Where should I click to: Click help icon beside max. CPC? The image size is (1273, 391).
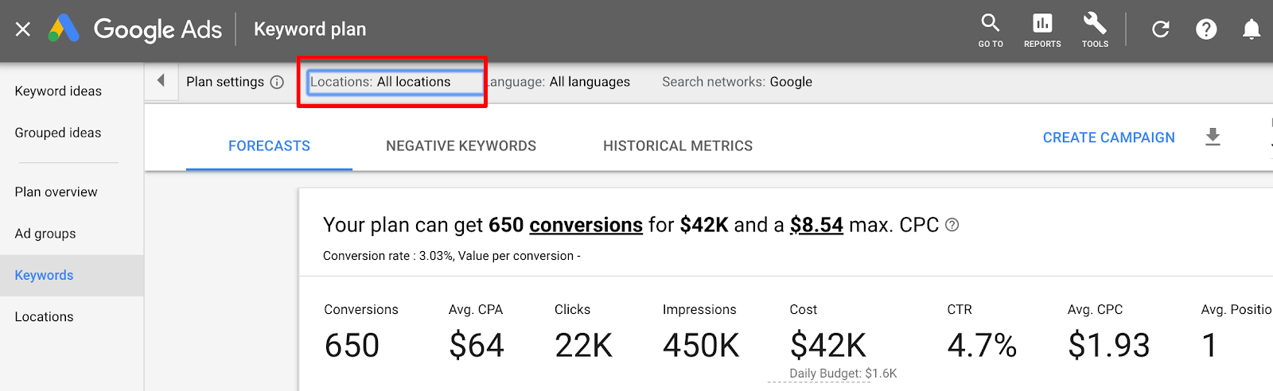click(952, 225)
